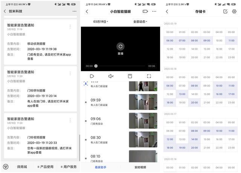Viewport: 241px width, 173px height.
Task: Select 10:00 slot under 2020.03.18
Action: click(219, 86)
